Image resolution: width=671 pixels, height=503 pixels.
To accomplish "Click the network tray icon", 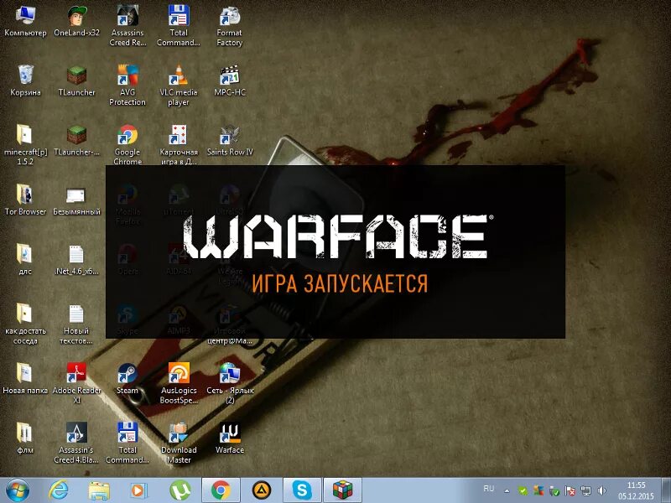I will pos(585,491).
